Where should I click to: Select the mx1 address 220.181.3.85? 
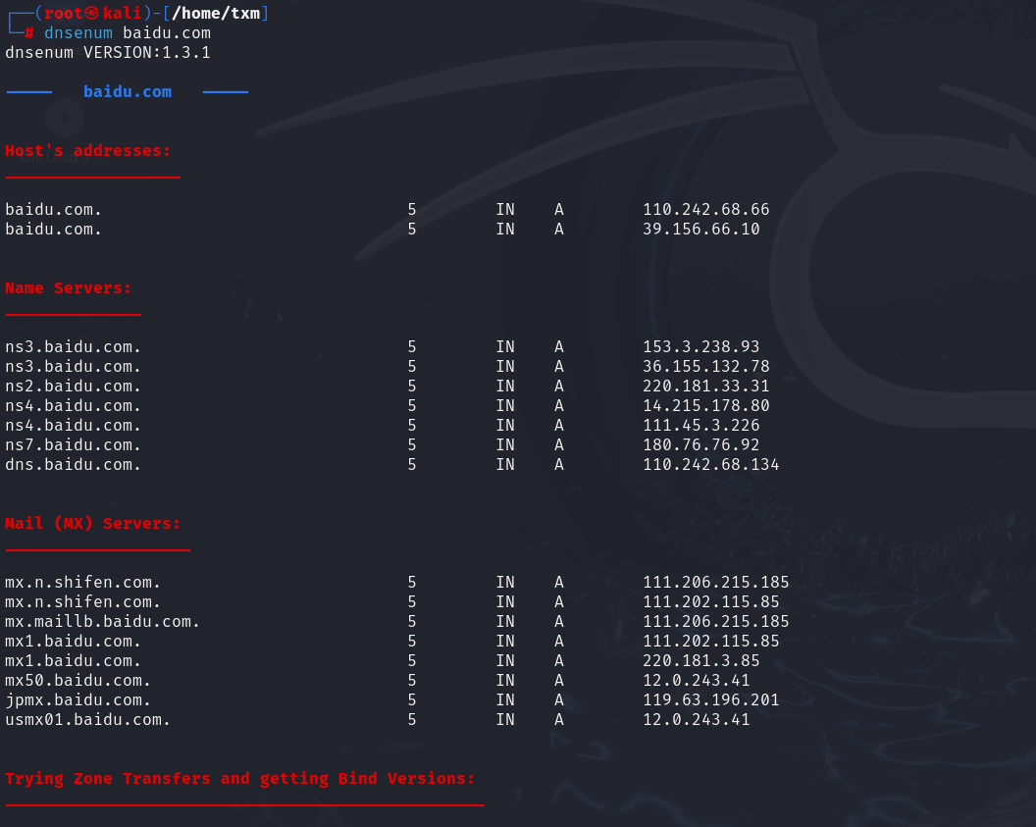coord(701,661)
